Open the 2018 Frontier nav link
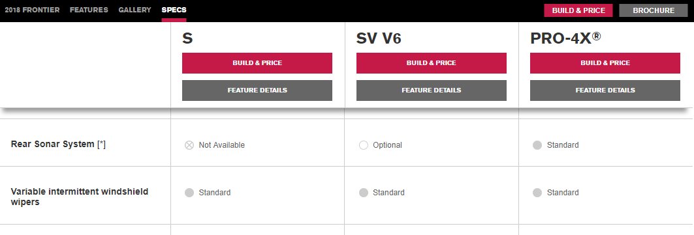 pos(32,10)
